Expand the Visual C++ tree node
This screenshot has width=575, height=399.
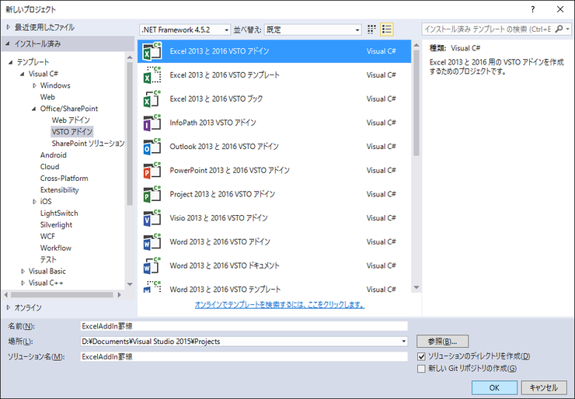(23, 283)
